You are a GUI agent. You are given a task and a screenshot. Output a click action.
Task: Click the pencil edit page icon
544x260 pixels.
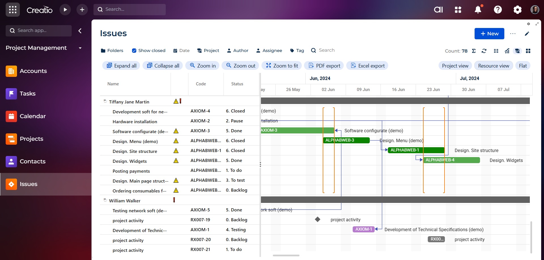click(x=527, y=34)
